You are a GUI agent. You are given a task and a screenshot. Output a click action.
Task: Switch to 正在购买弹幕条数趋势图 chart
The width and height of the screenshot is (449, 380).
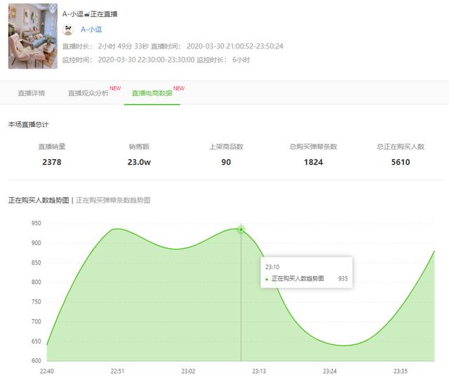(x=113, y=201)
